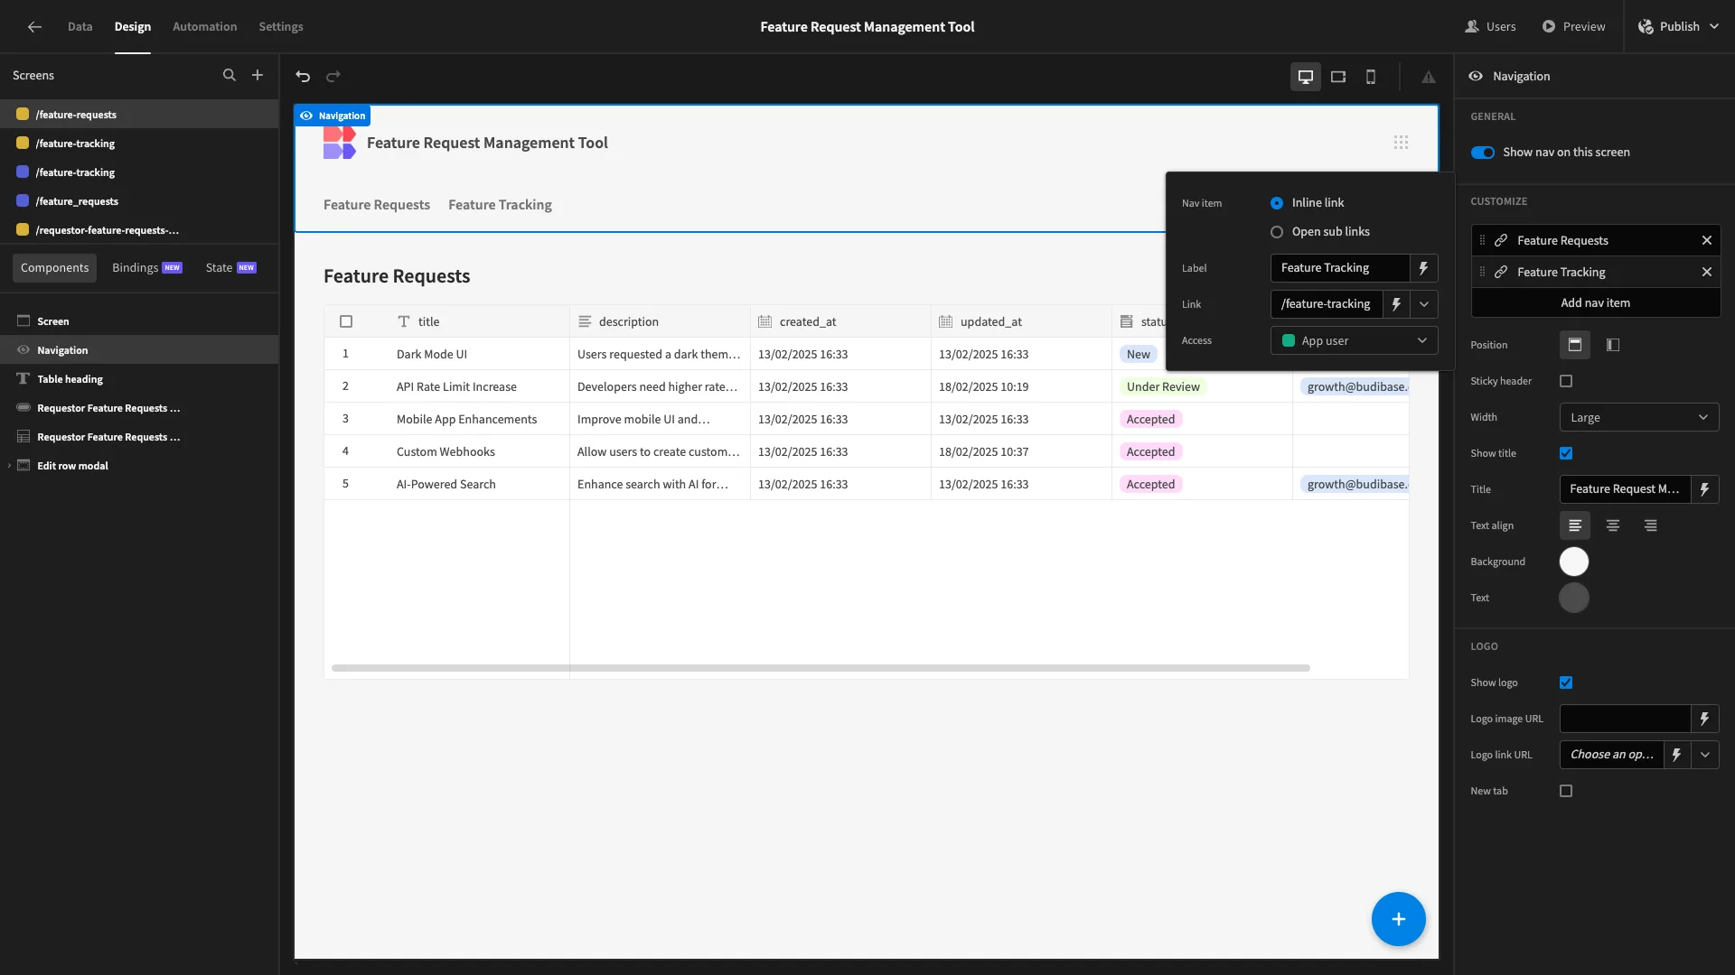Set navigation position to left sidebar
The width and height of the screenshot is (1735, 975).
[1613, 345]
